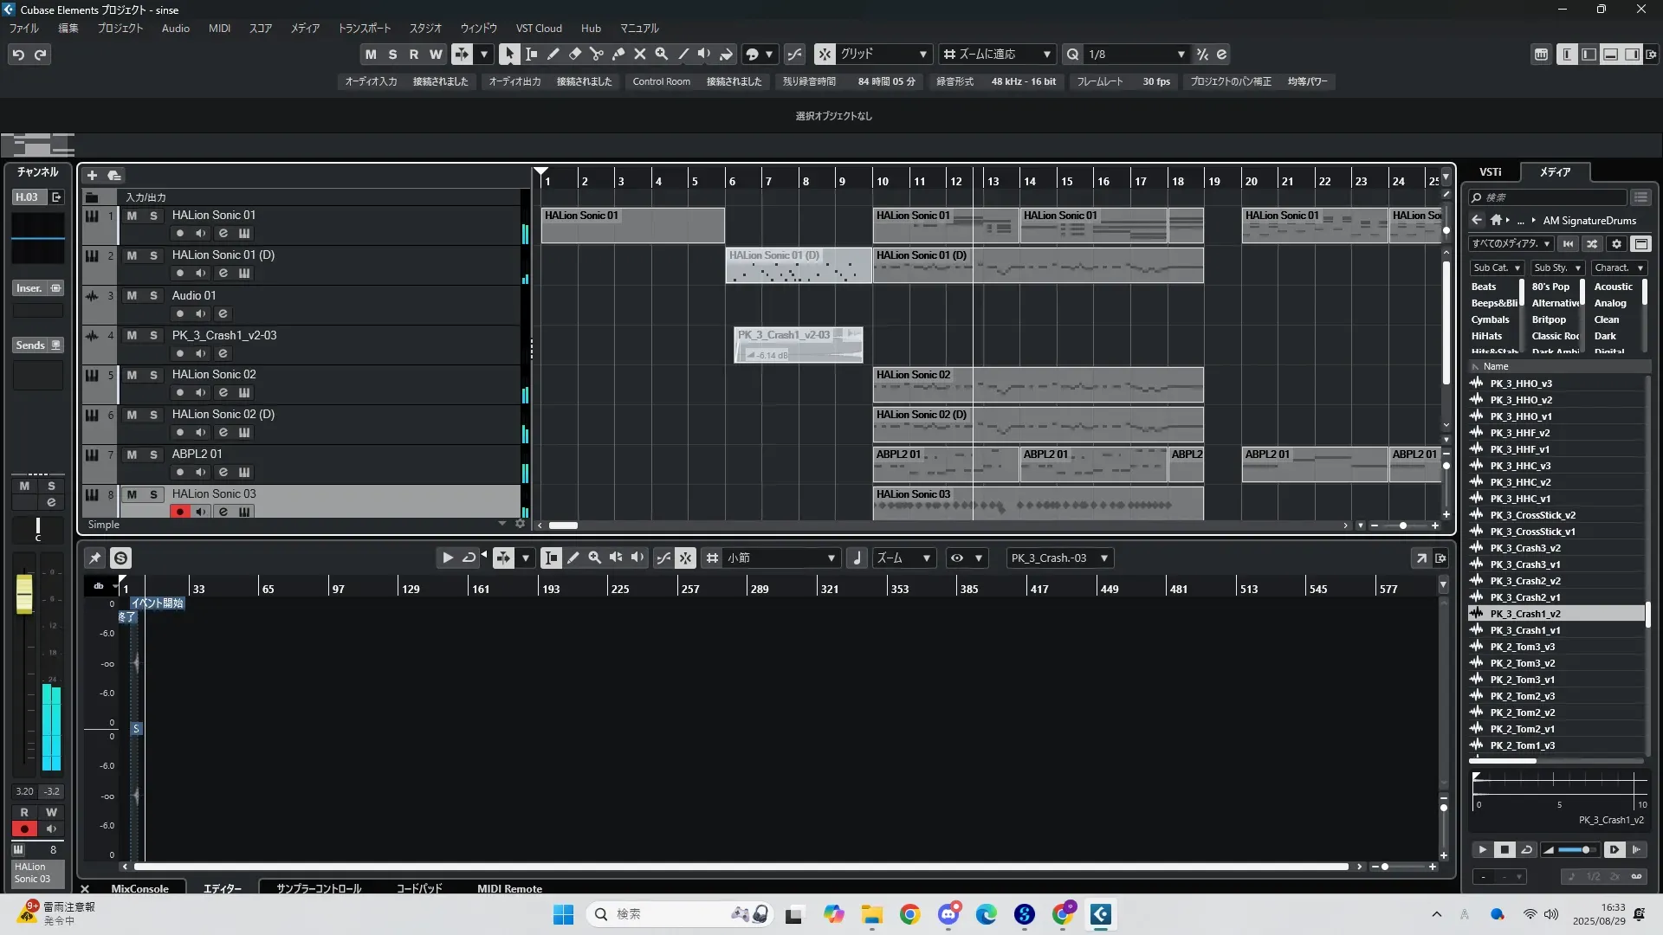Mute the Audio 01 track
The height and width of the screenshot is (935, 1663).
[x=132, y=295]
